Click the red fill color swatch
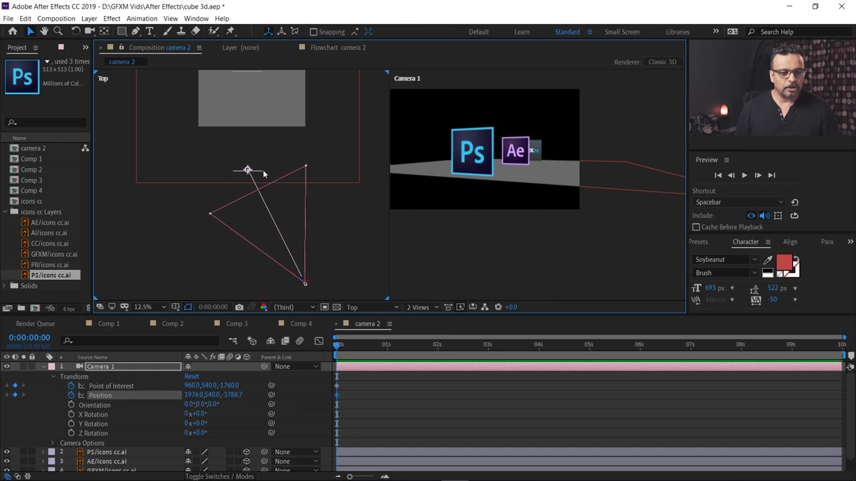The width and height of the screenshot is (856, 481). tap(784, 262)
